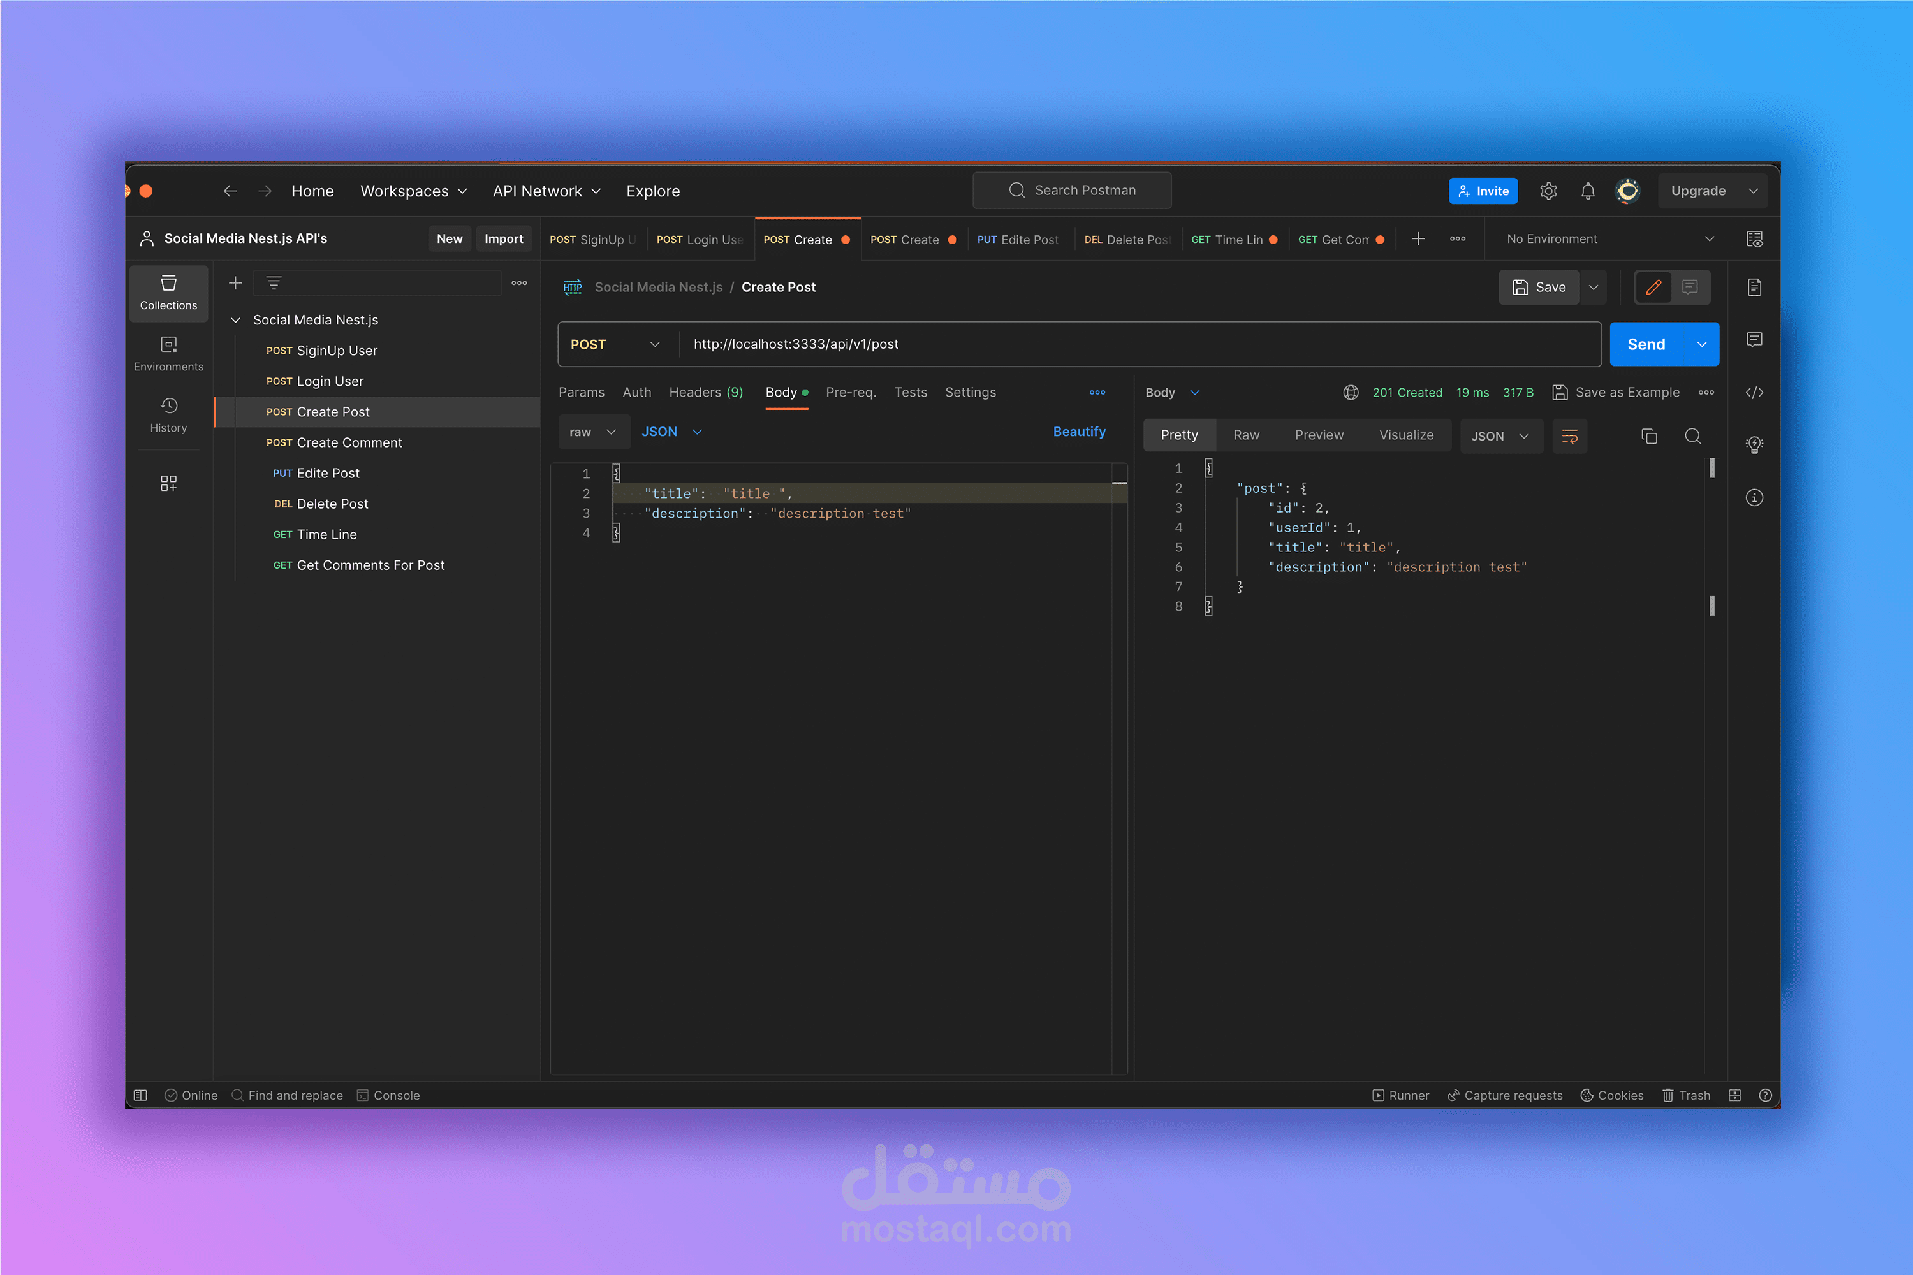1913x1275 pixels.
Task: Toggle response line wrap icon
Action: [x=1569, y=437]
